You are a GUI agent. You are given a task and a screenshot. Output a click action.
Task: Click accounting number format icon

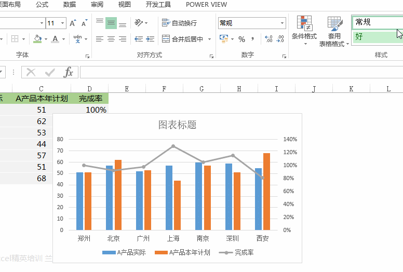224,39
